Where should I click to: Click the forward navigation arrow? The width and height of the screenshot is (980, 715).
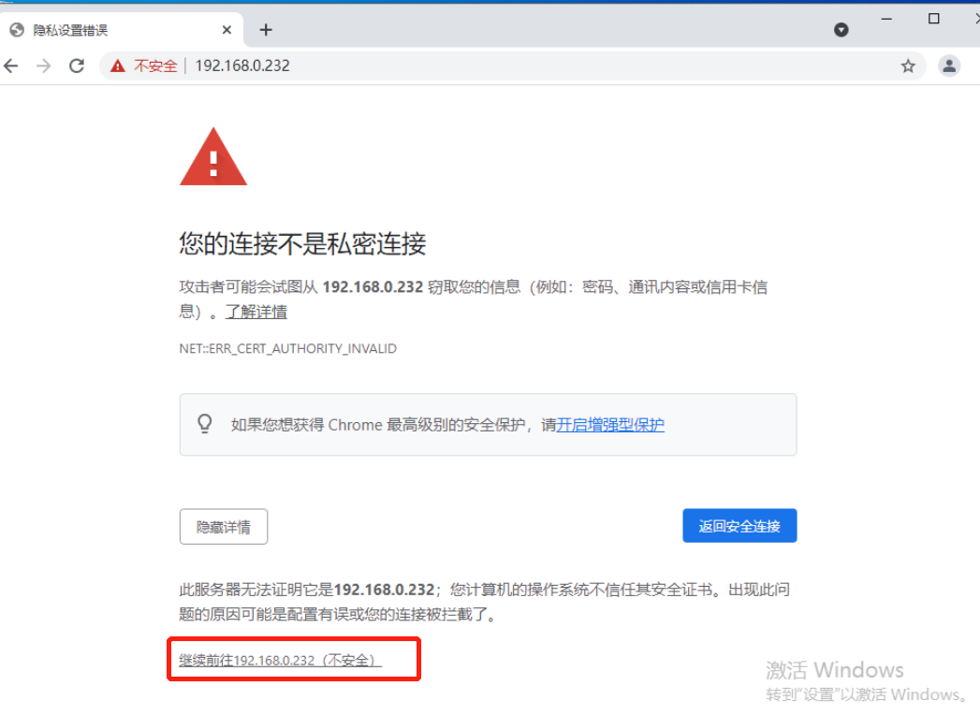click(x=44, y=66)
